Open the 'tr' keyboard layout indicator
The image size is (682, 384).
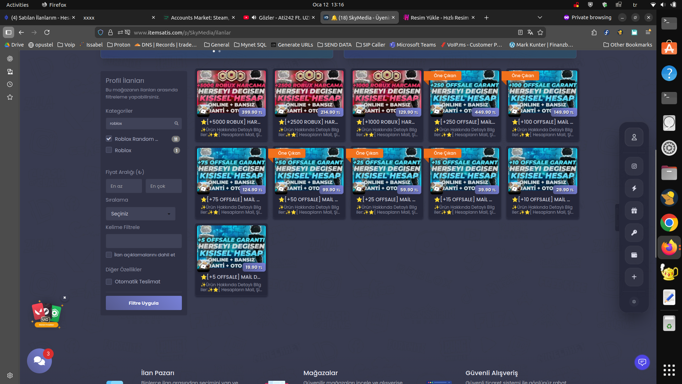point(635,5)
